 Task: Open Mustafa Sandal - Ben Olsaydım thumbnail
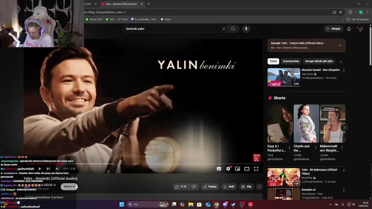(284, 77)
